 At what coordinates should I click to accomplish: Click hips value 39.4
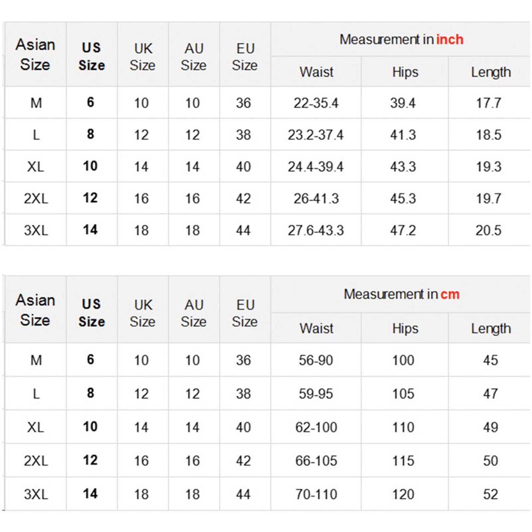(403, 103)
